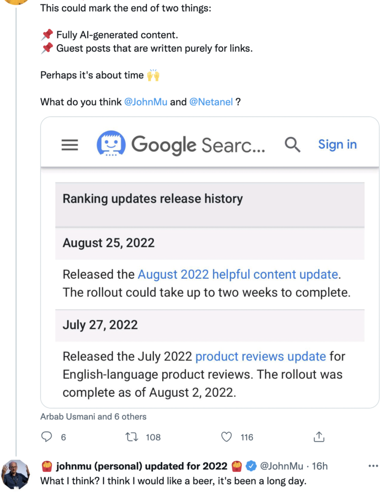Click the 16h timestamp on the reply
The height and width of the screenshot is (493, 389).
[320, 466]
